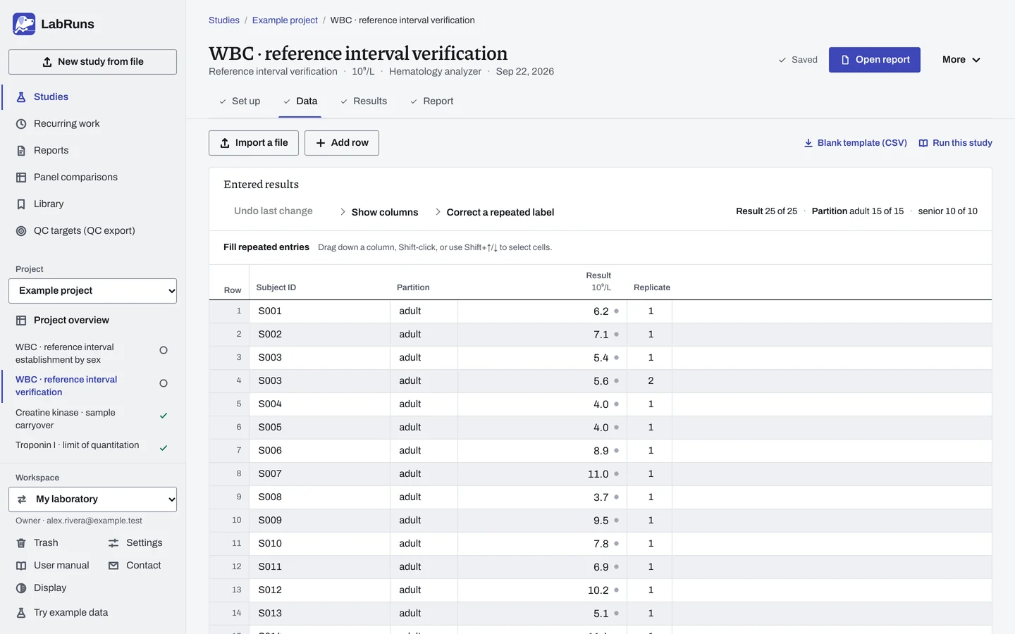The width and height of the screenshot is (1015, 634).
Task: Click the User manual book icon
Action: coord(21,566)
